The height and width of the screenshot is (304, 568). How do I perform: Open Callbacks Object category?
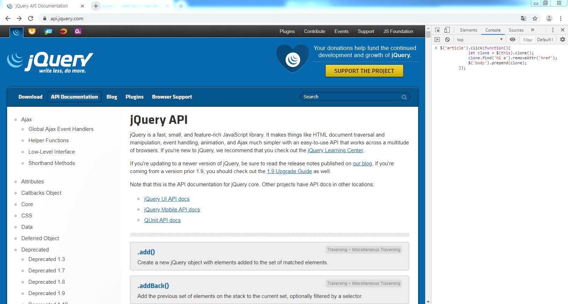42,193
